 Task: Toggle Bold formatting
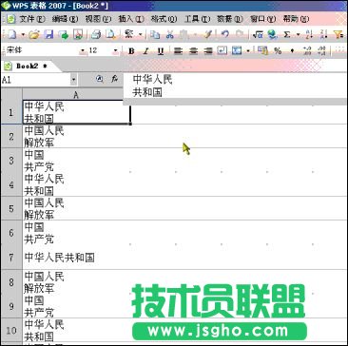(131, 51)
